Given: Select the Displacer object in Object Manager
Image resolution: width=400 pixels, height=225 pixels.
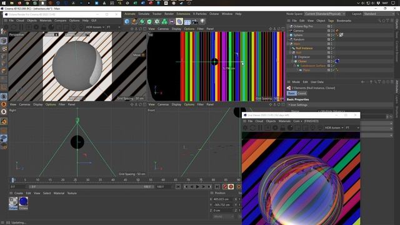Looking at the screenshot, I should tap(304, 57).
